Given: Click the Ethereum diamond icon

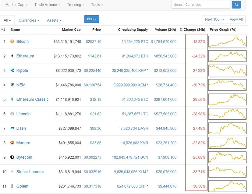Looking at the screenshot, I should pyautogui.click(x=12, y=56).
